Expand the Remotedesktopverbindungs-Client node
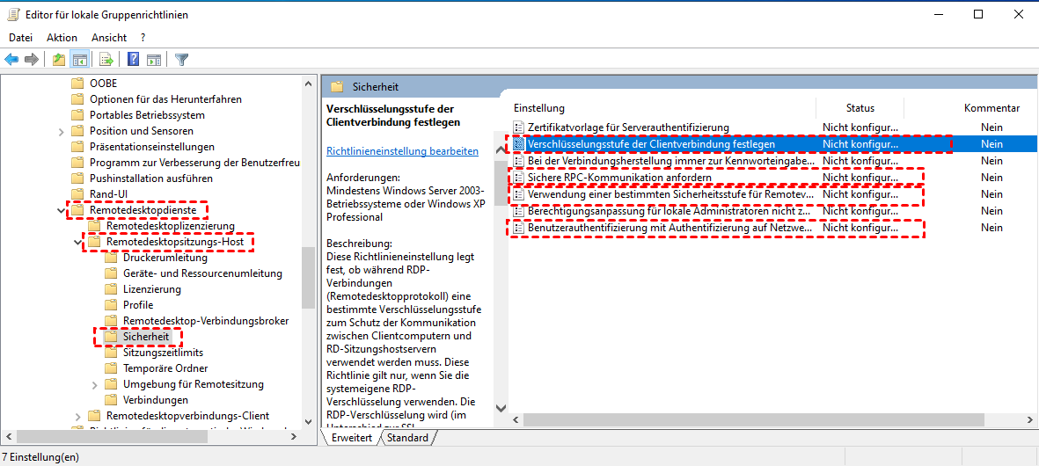This screenshot has width=1039, height=466. click(x=78, y=417)
